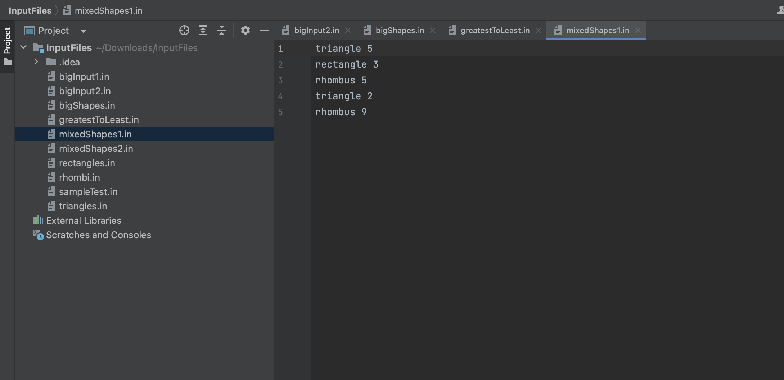Image resolution: width=784 pixels, height=380 pixels.
Task: Click InputFiles in the breadcrumb
Action: click(30, 10)
